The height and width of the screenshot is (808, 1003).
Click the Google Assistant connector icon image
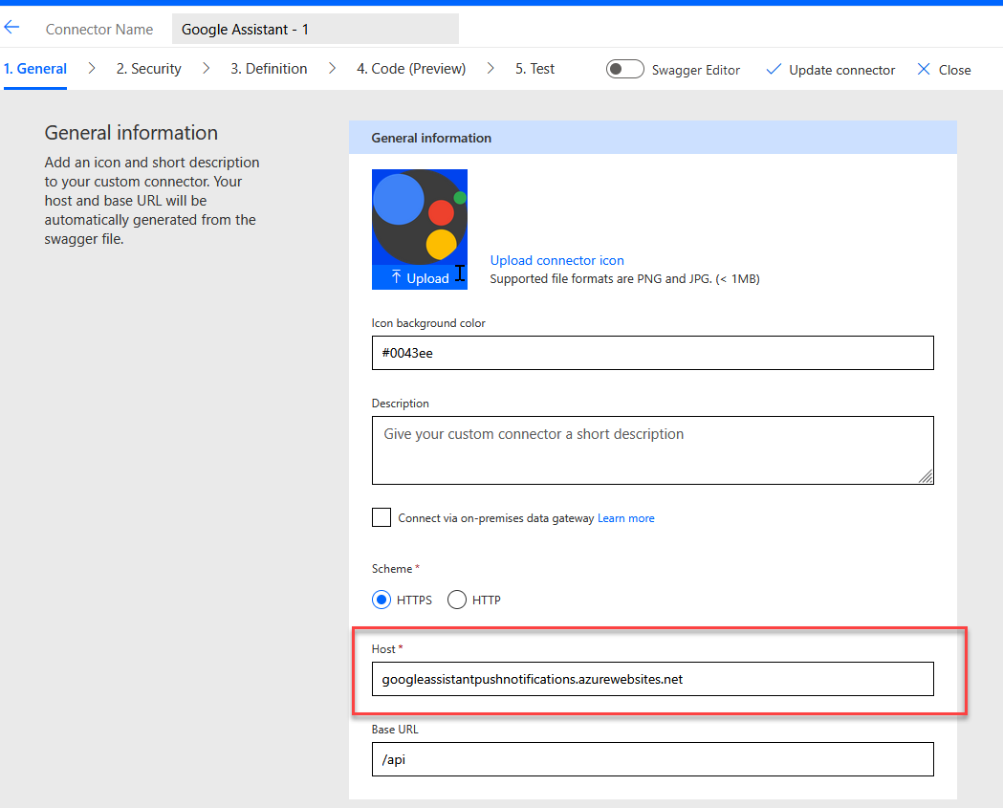click(x=420, y=217)
